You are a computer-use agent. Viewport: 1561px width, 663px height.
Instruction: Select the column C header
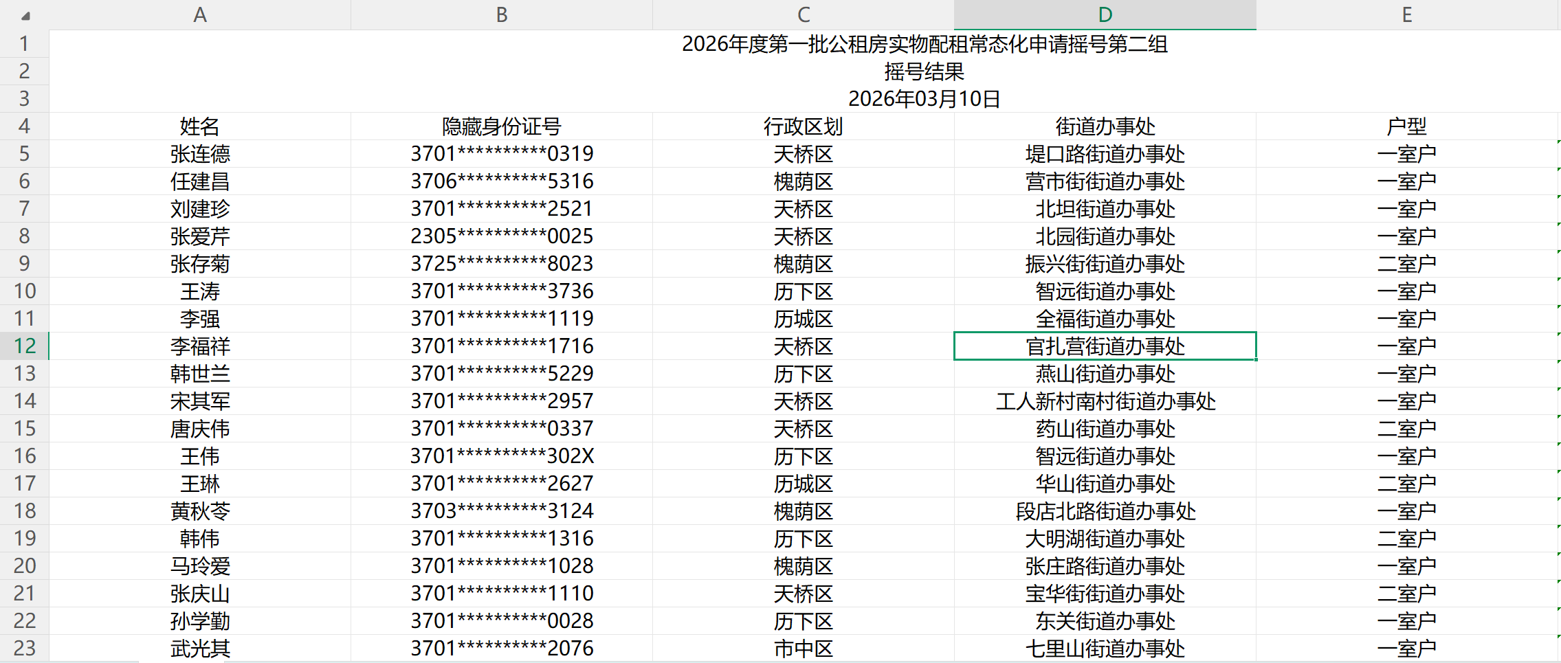[x=803, y=15]
